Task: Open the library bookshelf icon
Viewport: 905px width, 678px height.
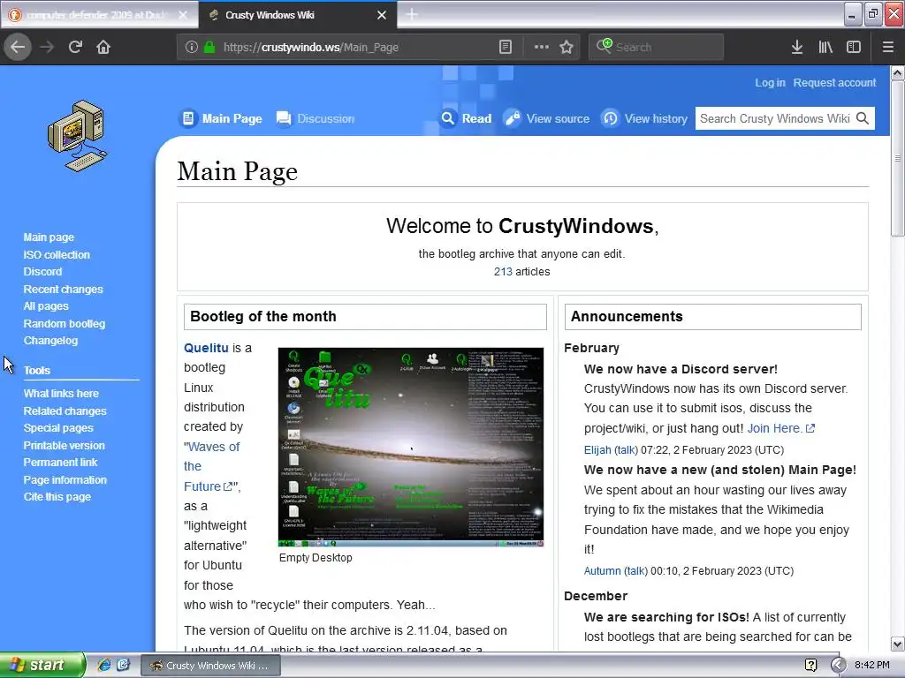Action: pyautogui.click(x=825, y=48)
